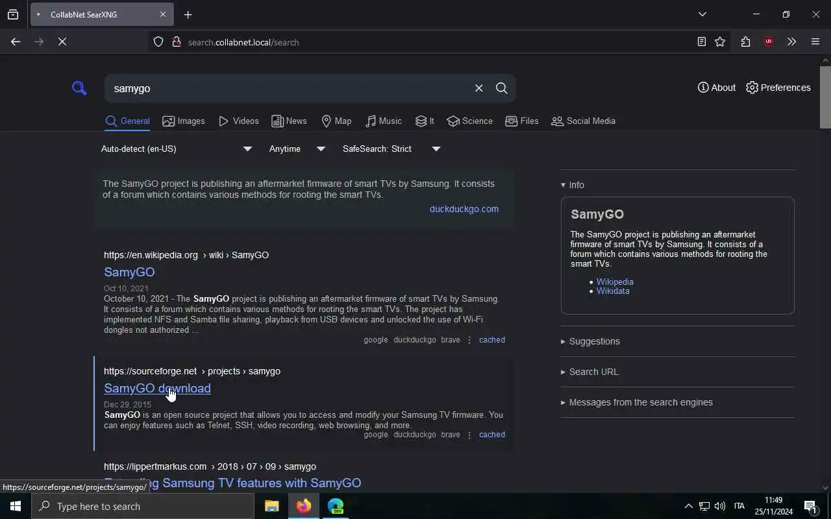Screen dimensions: 831x519
Task: Switch to the News tab
Action: click(x=289, y=121)
